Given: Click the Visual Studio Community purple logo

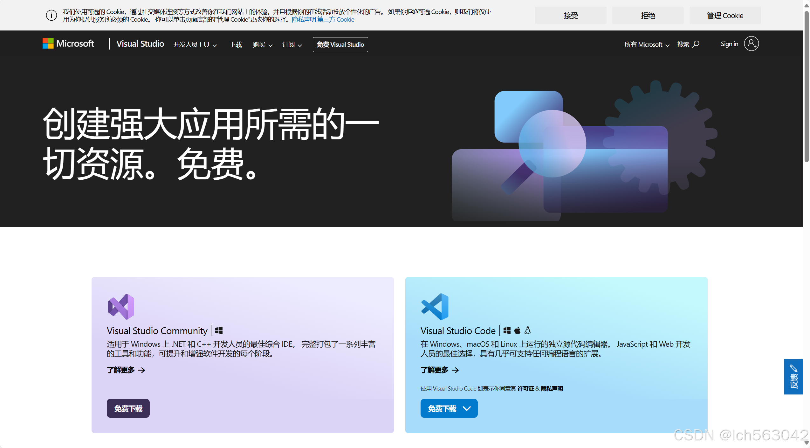Looking at the screenshot, I should 121,306.
